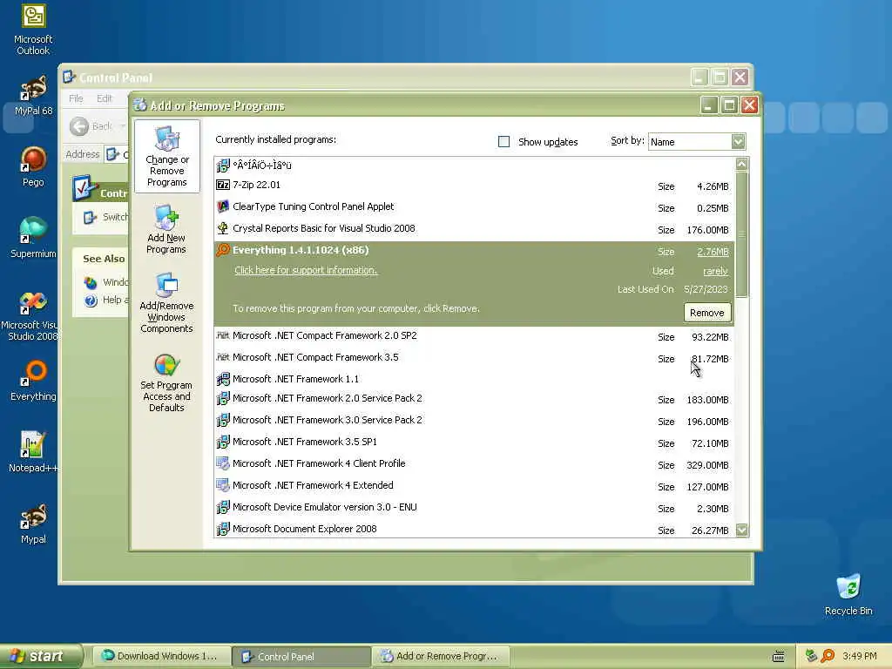This screenshot has height=669, width=892.
Task: Click the 7-Zip 22.01 program icon
Action: coord(223,185)
